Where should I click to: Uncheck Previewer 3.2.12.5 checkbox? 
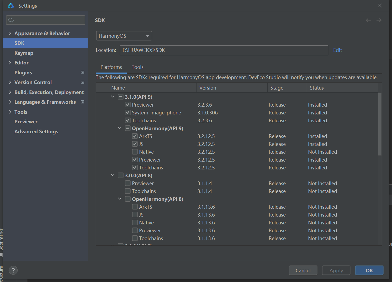click(x=135, y=160)
